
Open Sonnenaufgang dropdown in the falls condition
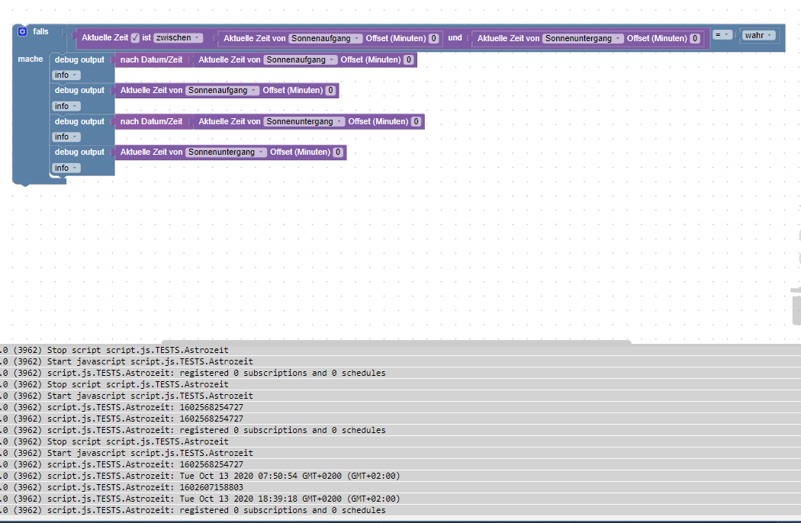[x=326, y=38]
